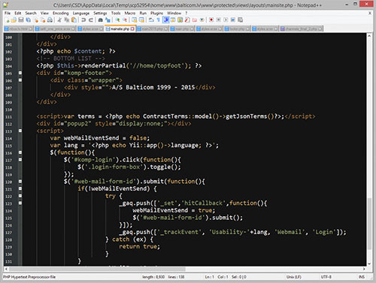Screen dimensions: 376x283
Task: Click the Close document toolbar icon
Action: tap(36, 20)
